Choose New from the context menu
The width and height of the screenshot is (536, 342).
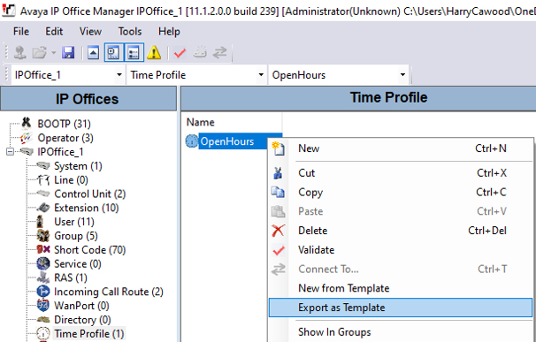[401, 148]
